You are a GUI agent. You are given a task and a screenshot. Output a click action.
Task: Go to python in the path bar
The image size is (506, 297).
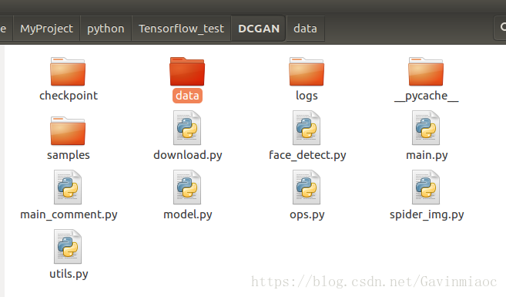(x=106, y=29)
